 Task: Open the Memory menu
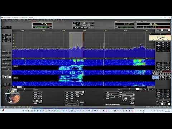8,20
